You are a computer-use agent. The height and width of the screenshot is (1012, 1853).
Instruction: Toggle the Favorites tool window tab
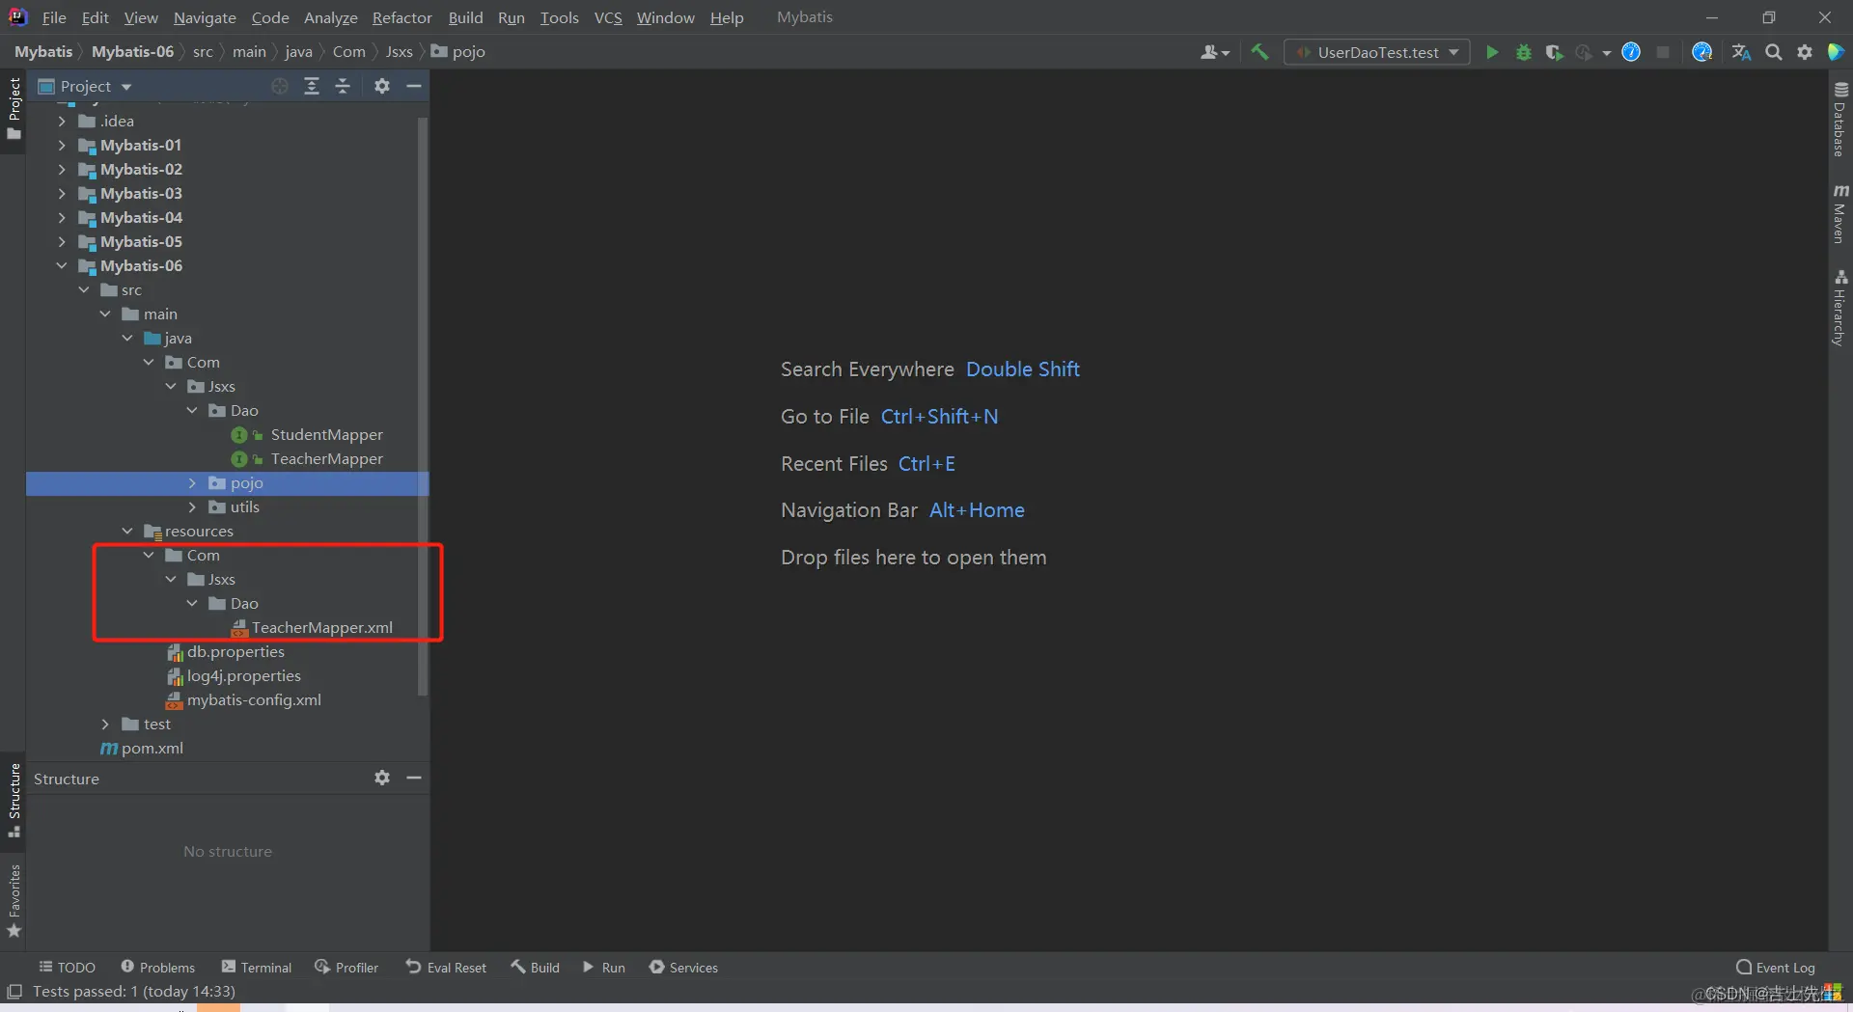click(x=14, y=901)
